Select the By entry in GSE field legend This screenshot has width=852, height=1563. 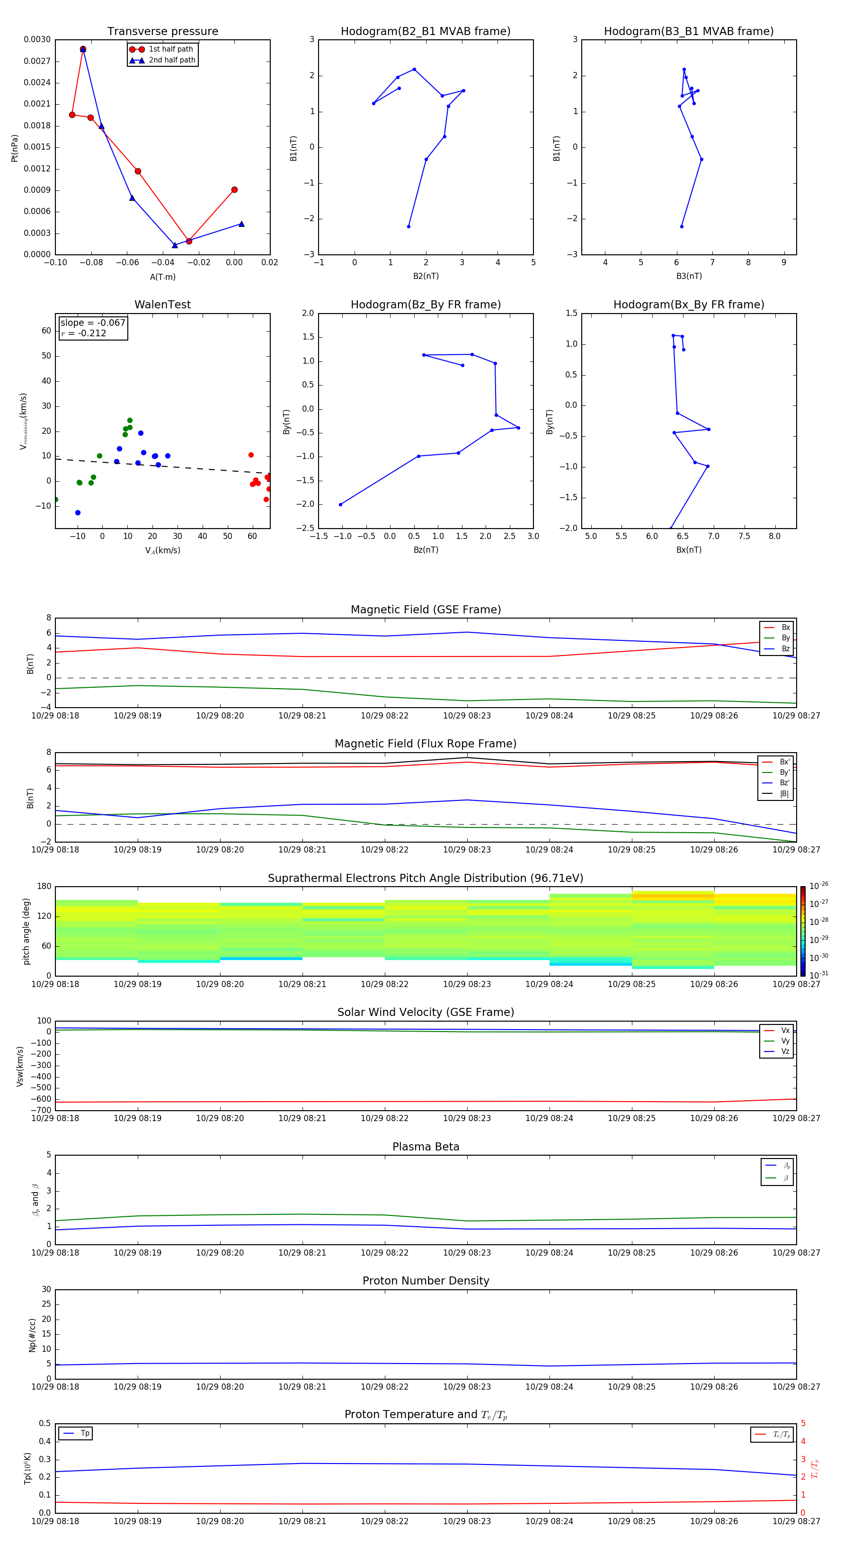click(777, 638)
